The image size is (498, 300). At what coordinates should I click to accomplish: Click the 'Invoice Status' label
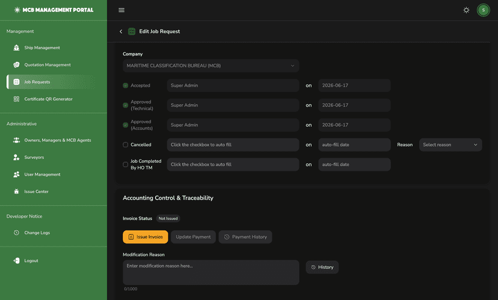[x=138, y=218]
